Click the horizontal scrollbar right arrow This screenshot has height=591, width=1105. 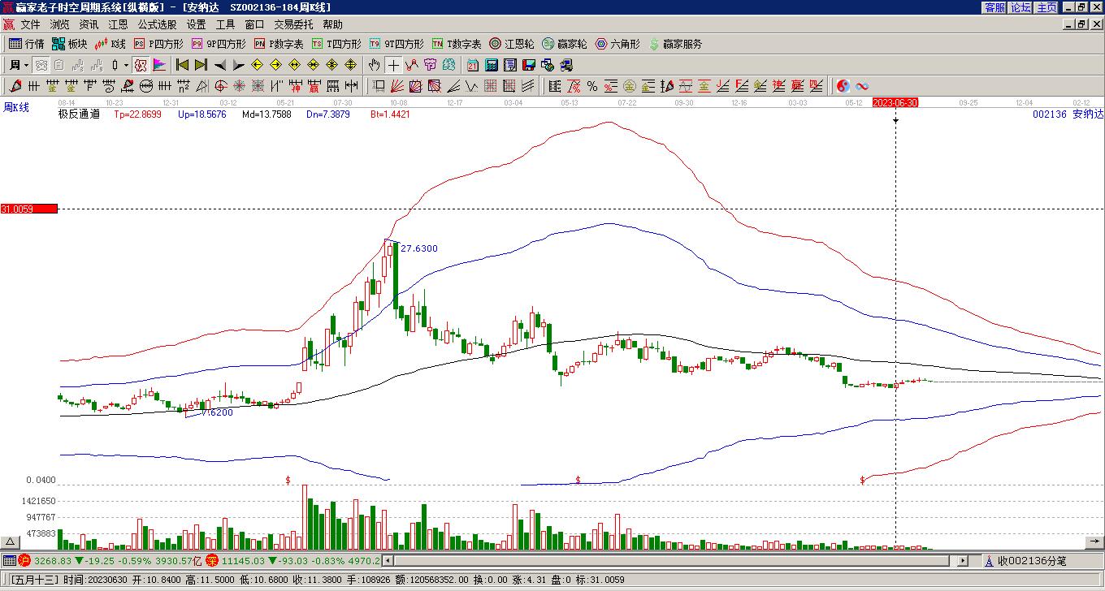coord(964,561)
